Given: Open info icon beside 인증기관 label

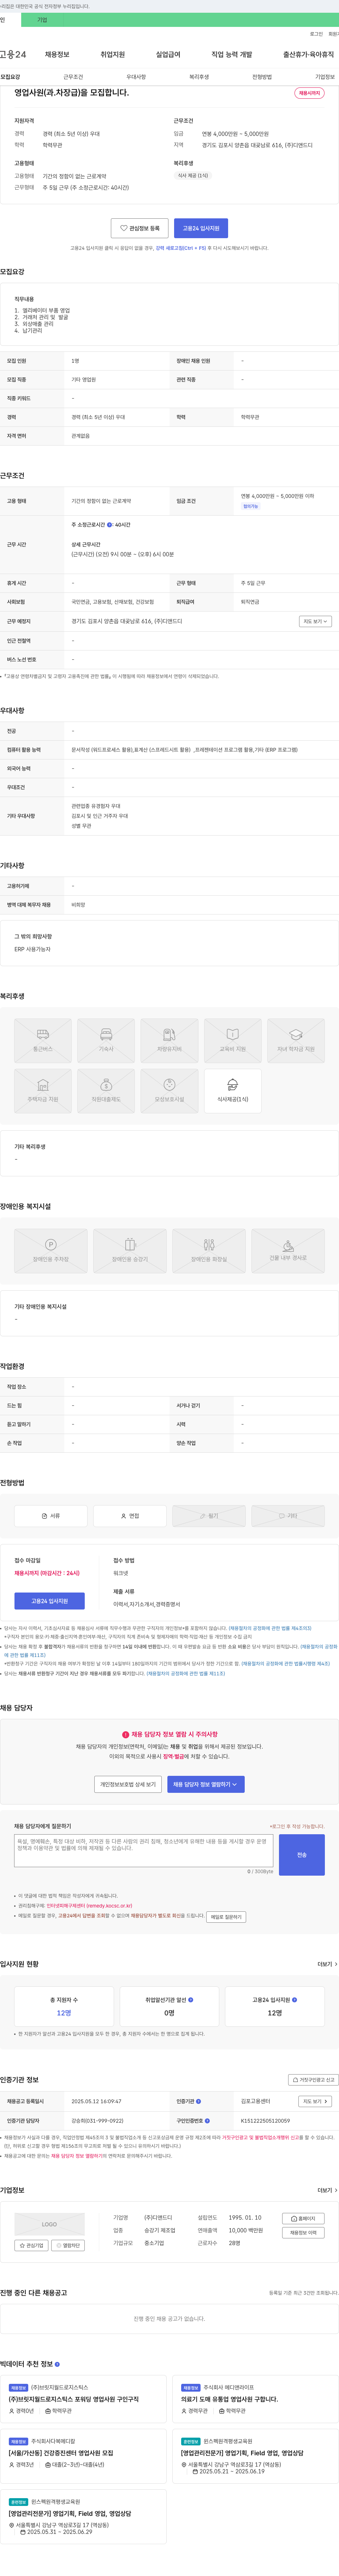Looking at the screenshot, I should (198, 2101).
